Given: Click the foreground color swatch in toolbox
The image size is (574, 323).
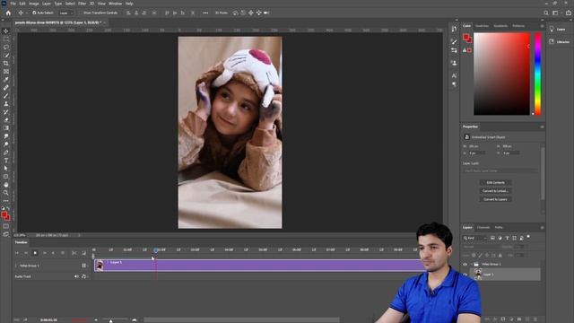Looking at the screenshot, I should (x=4, y=215).
